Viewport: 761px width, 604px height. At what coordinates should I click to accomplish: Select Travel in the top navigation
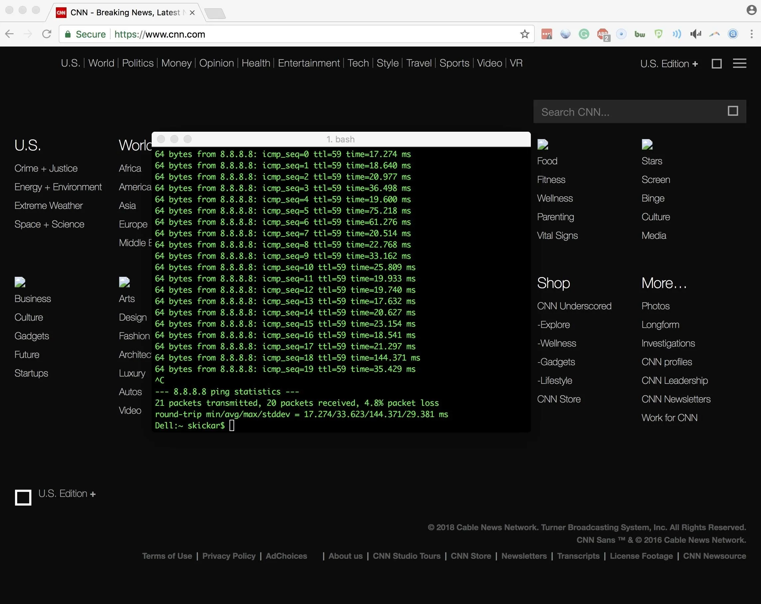[419, 63]
